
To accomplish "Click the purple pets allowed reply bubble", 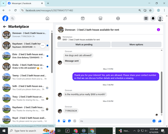I will click(x=116, y=77).
